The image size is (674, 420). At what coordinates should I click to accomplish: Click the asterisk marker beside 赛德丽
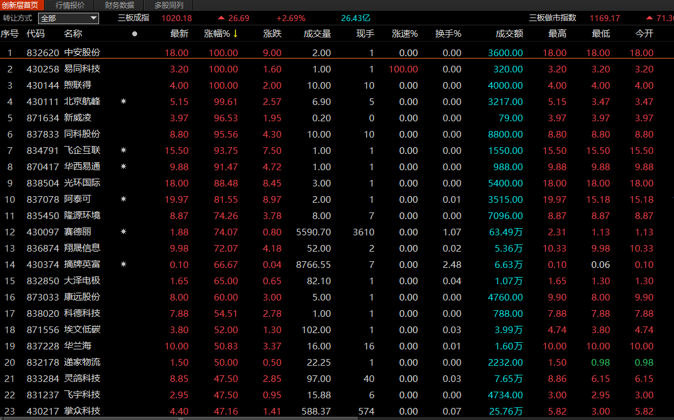coord(124,232)
